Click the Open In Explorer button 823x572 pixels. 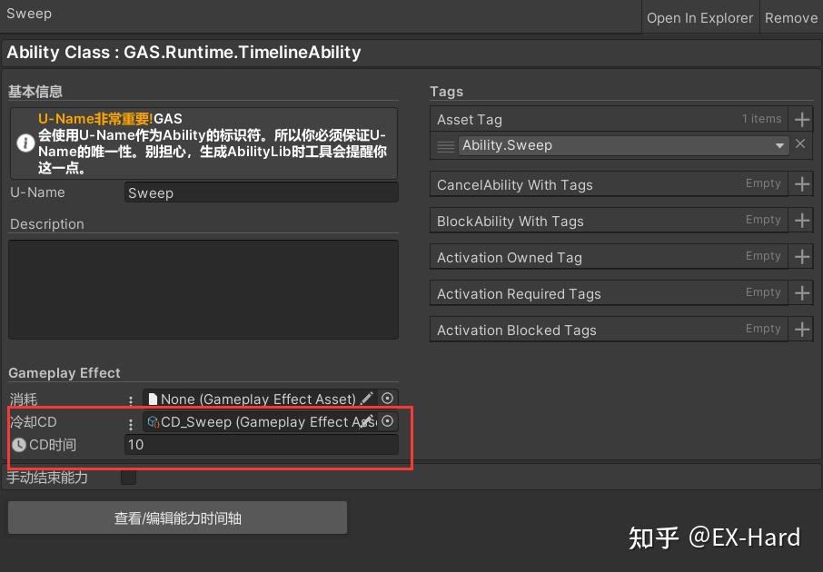[699, 17]
